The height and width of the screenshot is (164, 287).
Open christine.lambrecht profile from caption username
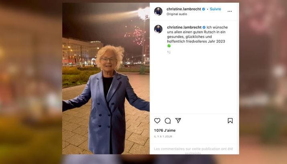(184, 27)
